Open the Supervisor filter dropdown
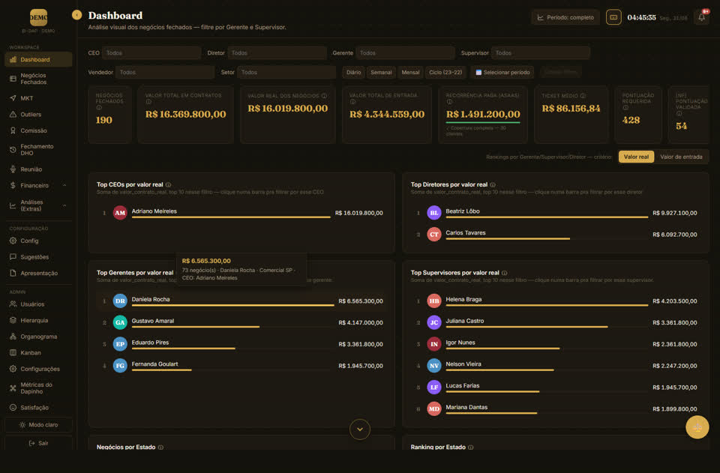Screen dimensions: 720x473 [x=541, y=52]
